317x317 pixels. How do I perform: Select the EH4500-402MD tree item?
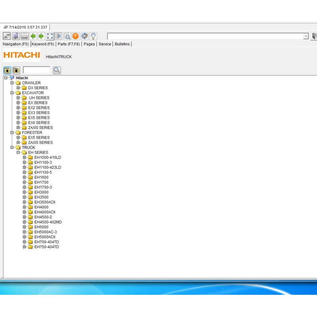(x=48, y=222)
